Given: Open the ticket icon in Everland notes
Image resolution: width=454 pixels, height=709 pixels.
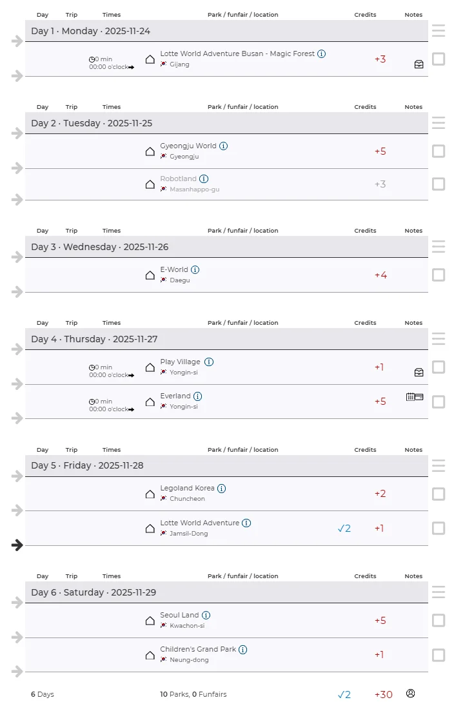Looking at the screenshot, I should (415, 397).
